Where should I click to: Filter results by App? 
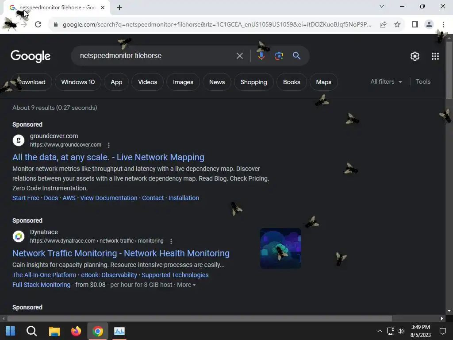pos(116,82)
